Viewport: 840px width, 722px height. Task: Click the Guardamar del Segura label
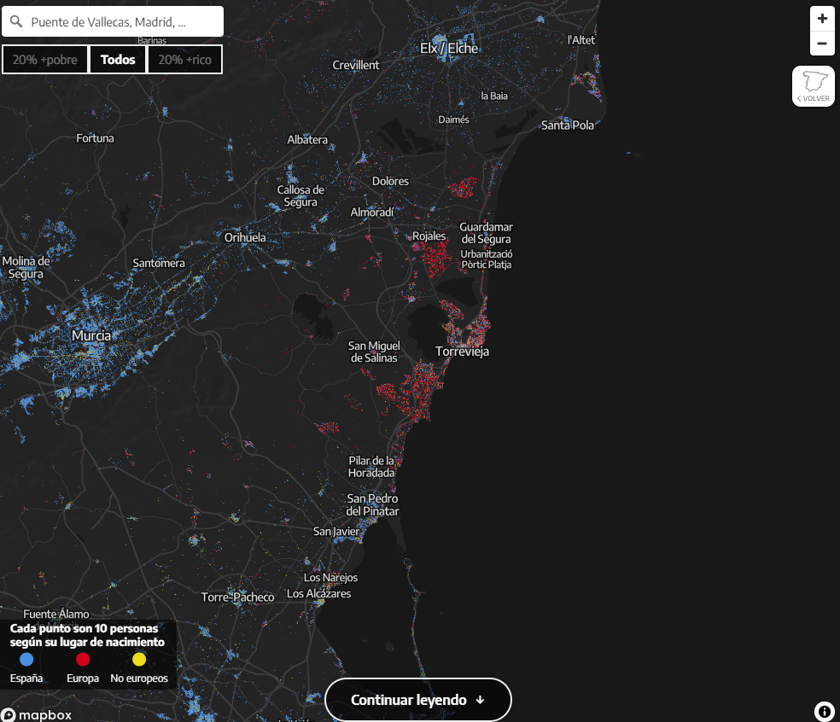point(486,233)
